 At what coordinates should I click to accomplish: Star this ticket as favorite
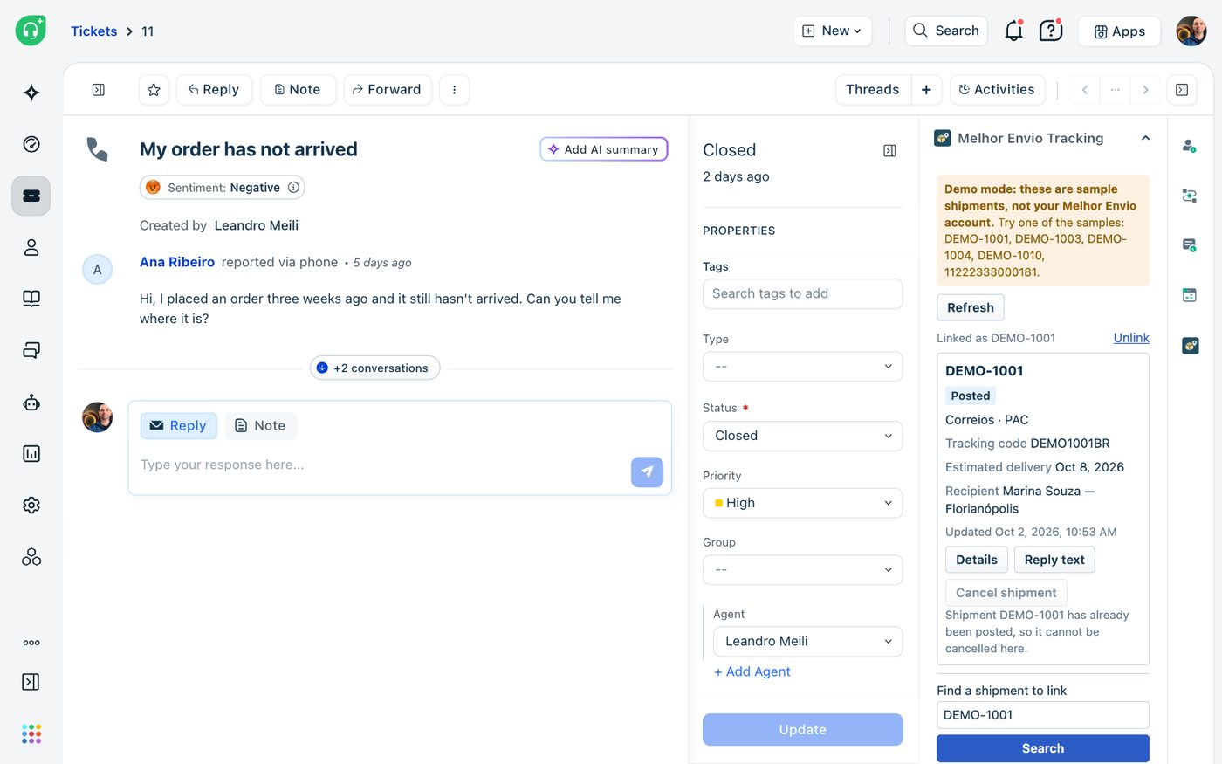(x=154, y=90)
